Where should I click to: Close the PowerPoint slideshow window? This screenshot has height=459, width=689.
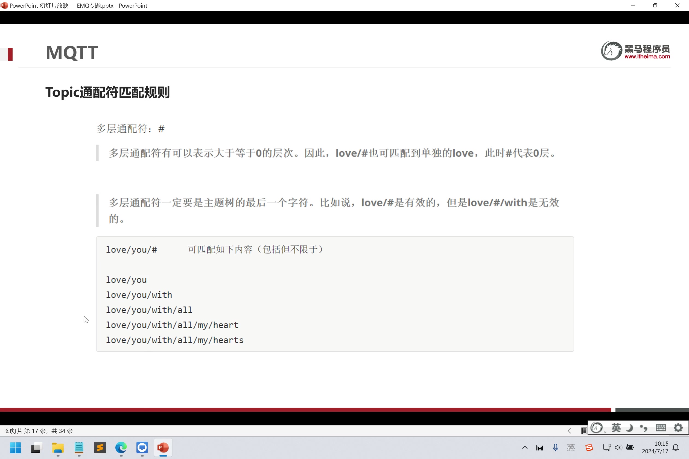point(677,5)
